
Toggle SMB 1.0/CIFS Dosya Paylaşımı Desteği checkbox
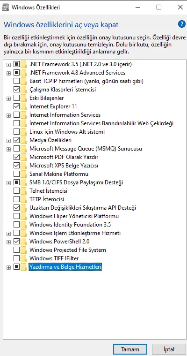click(16, 182)
